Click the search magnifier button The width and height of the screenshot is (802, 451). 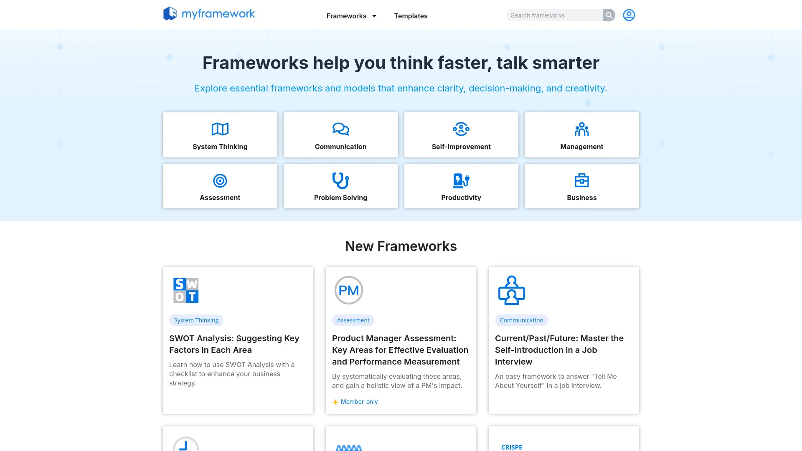609,15
